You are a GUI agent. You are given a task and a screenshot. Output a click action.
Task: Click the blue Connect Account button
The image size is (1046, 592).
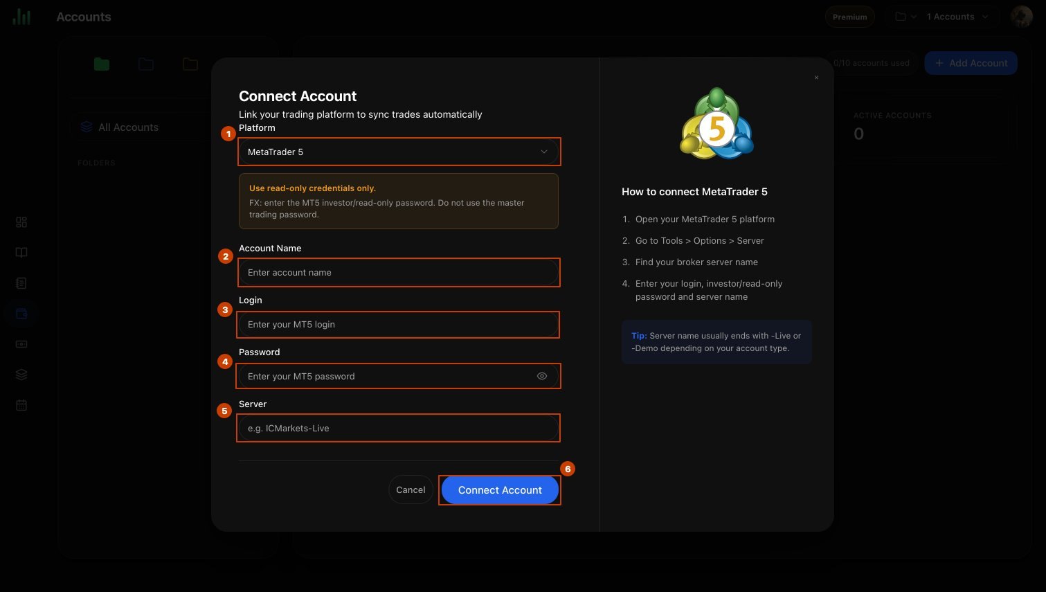click(x=500, y=490)
